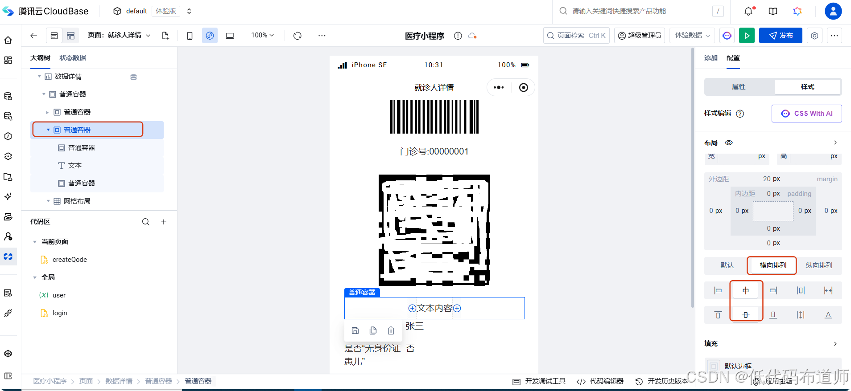Image resolution: width=851 pixels, height=391 pixels.
Task: Switch to 添加 tab
Action: [711, 58]
